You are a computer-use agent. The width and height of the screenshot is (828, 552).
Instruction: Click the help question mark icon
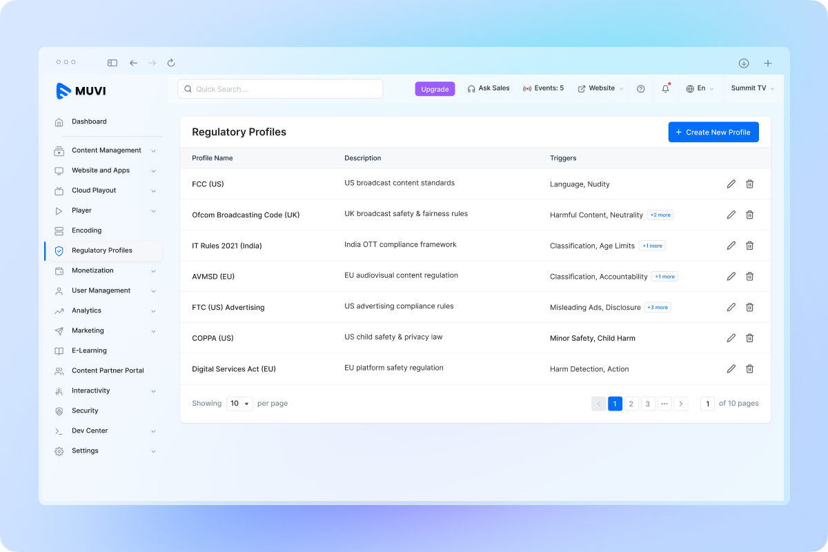640,88
